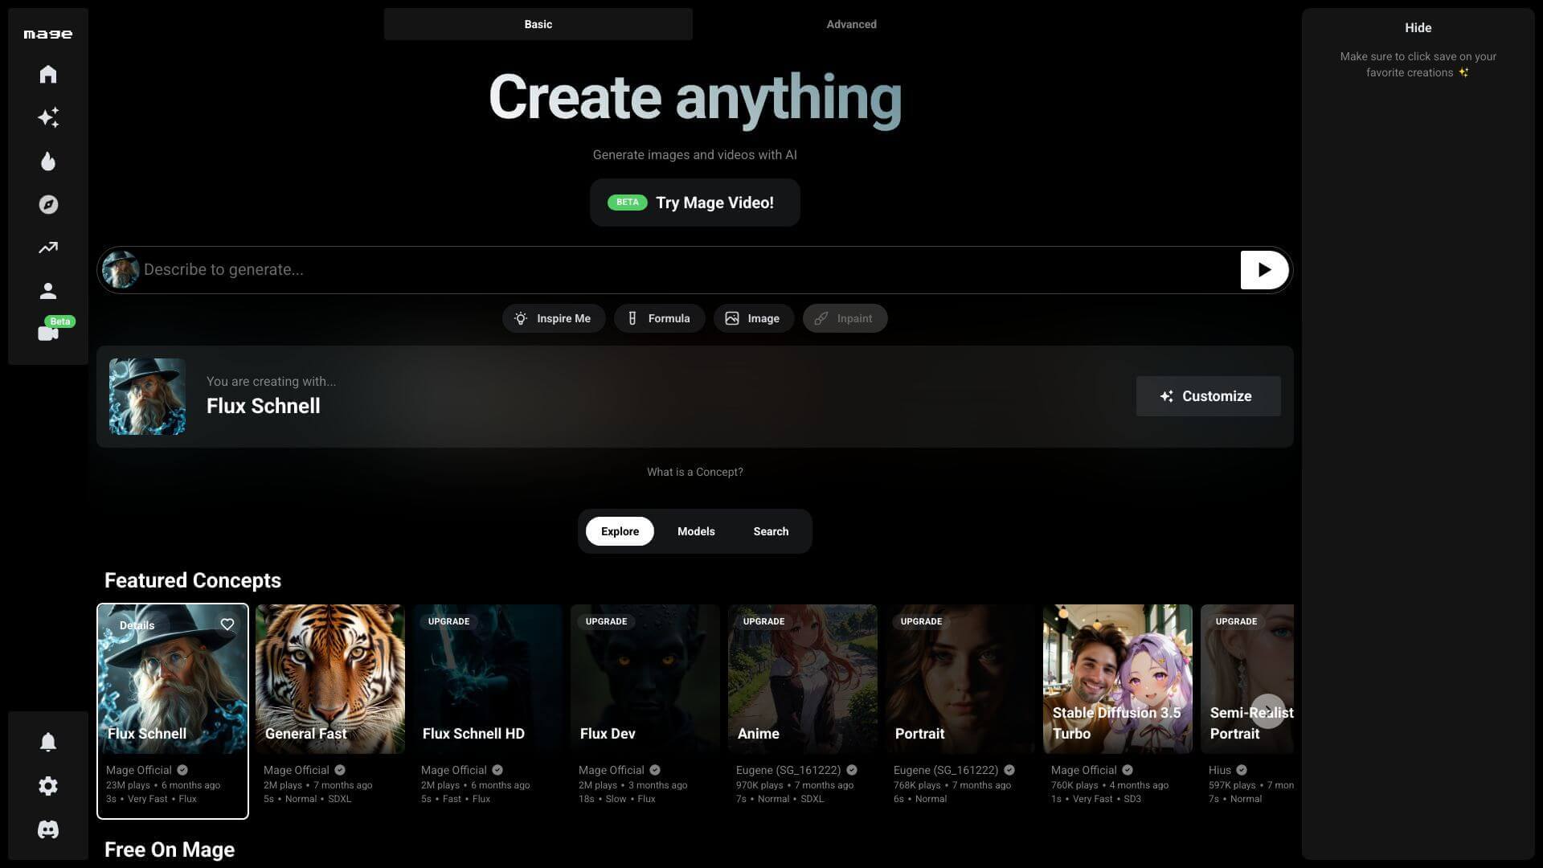This screenshot has height=868, width=1543.
Task: Open the What is a Concept link
Action: click(x=694, y=472)
